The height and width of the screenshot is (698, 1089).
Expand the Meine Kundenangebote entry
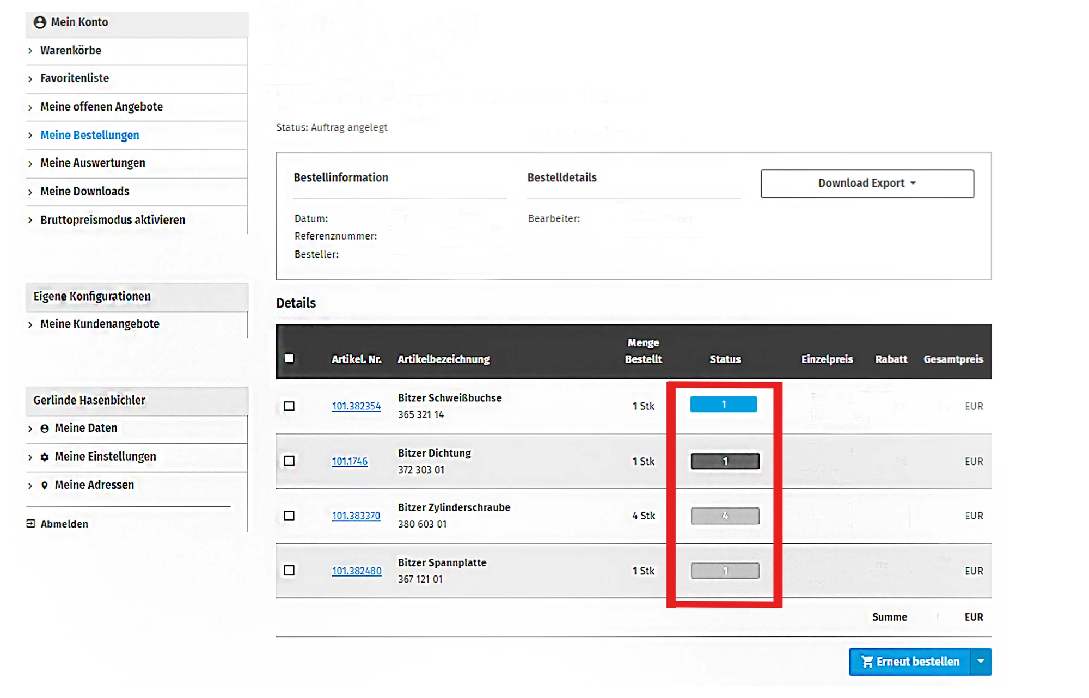[100, 324]
